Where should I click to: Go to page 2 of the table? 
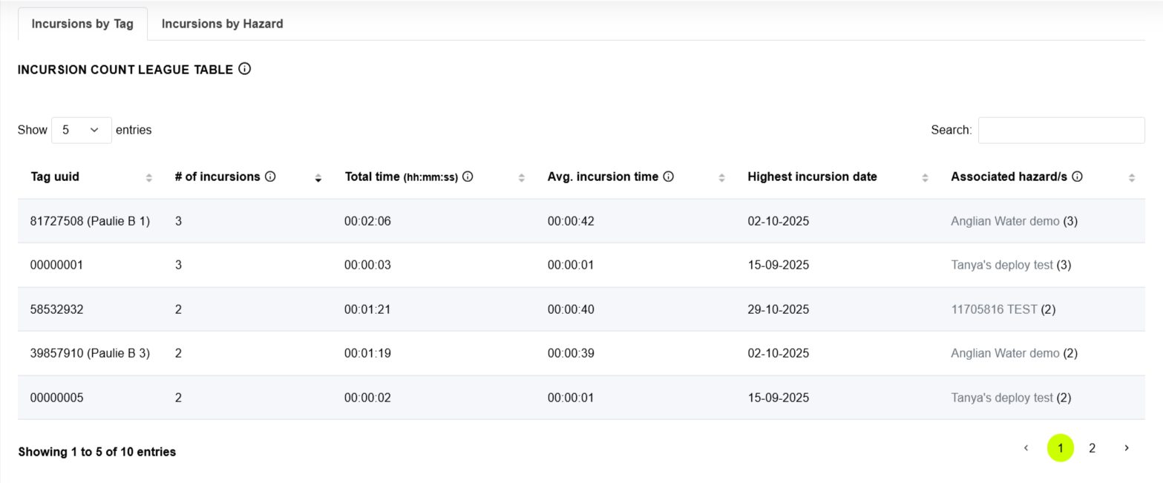tap(1092, 448)
